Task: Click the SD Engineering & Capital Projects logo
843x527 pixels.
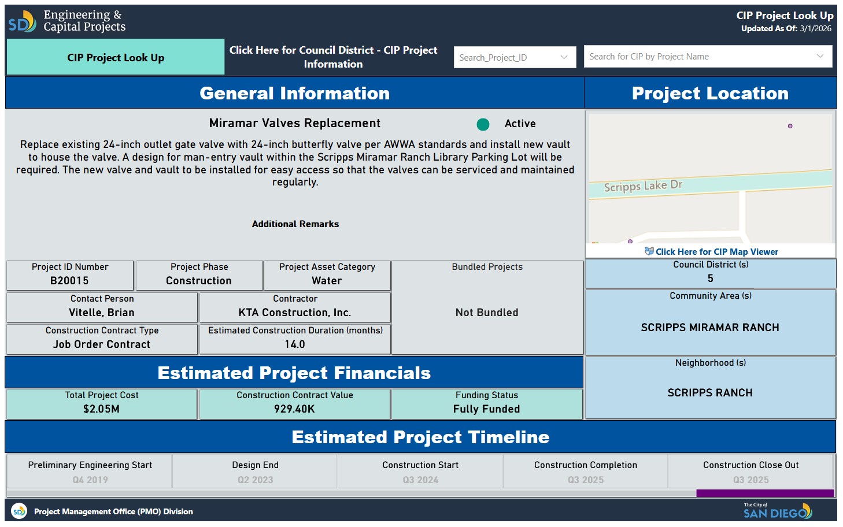Action: pyautogui.click(x=66, y=21)
